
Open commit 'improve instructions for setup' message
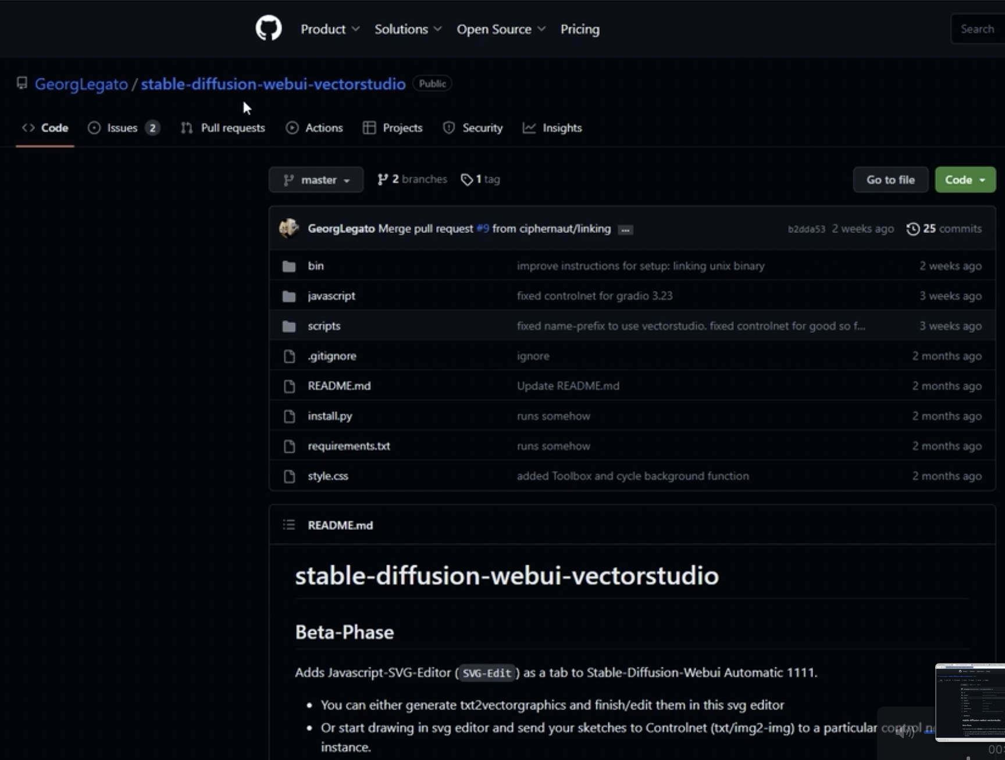tap(641, 266)
